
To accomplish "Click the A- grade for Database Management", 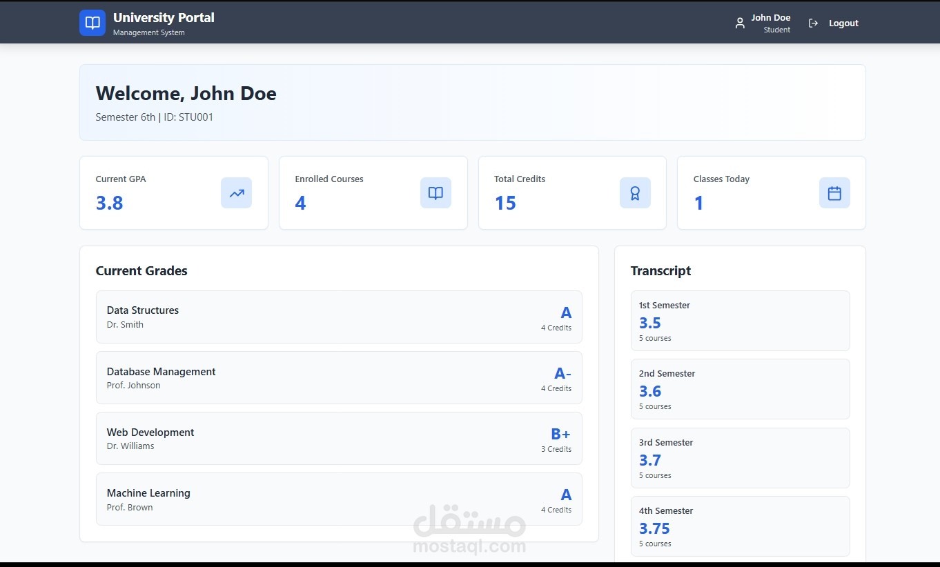I will (562, 373).
